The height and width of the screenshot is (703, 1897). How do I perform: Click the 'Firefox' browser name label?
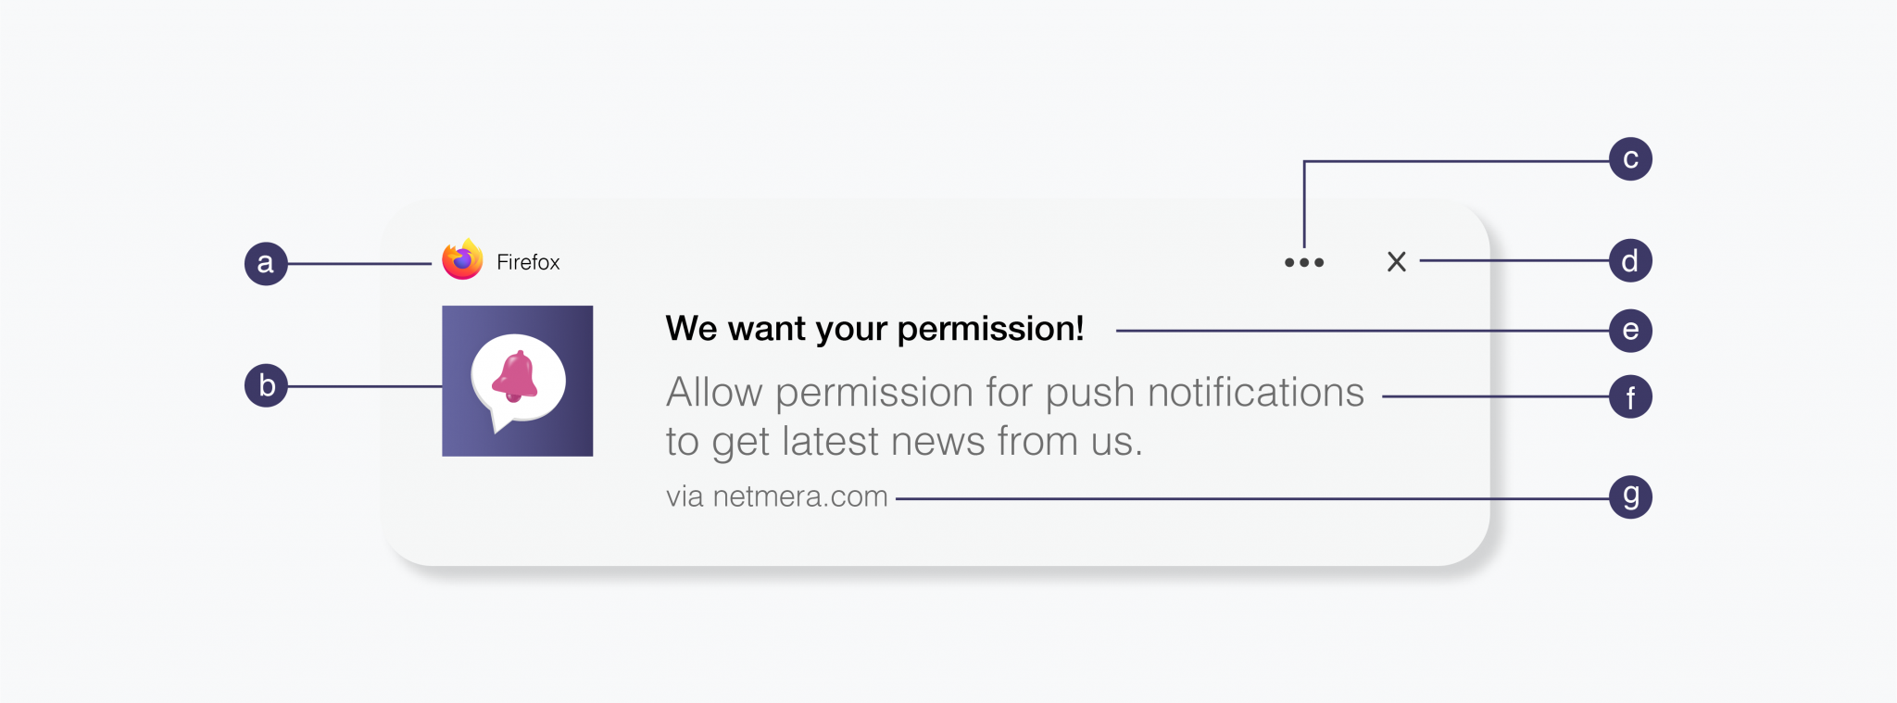(528, 263)
